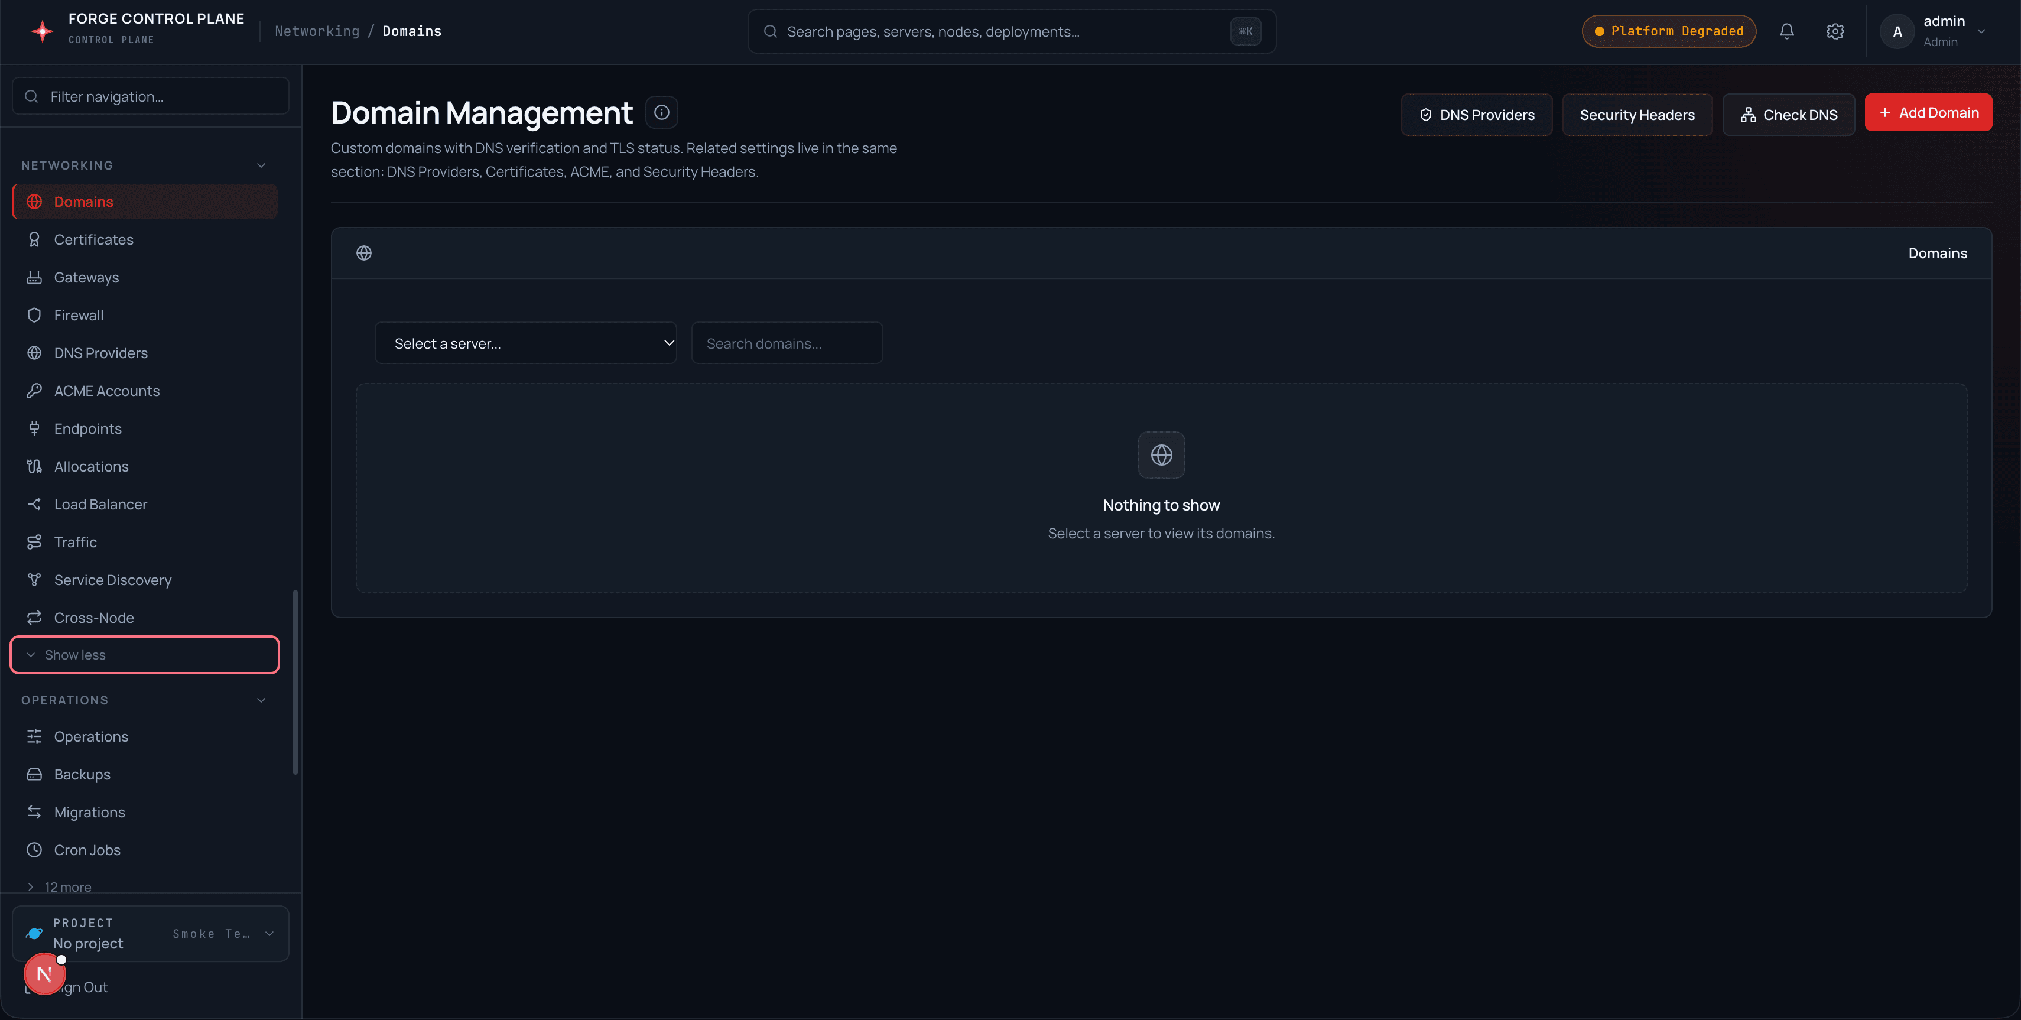2021x1020 pixels.
Task: Click the info icon beside Domain Management
Action: [x=661, y=112]
